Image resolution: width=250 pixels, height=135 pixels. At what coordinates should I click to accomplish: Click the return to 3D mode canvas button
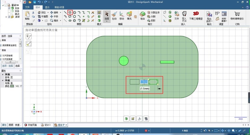coord(126,119)
